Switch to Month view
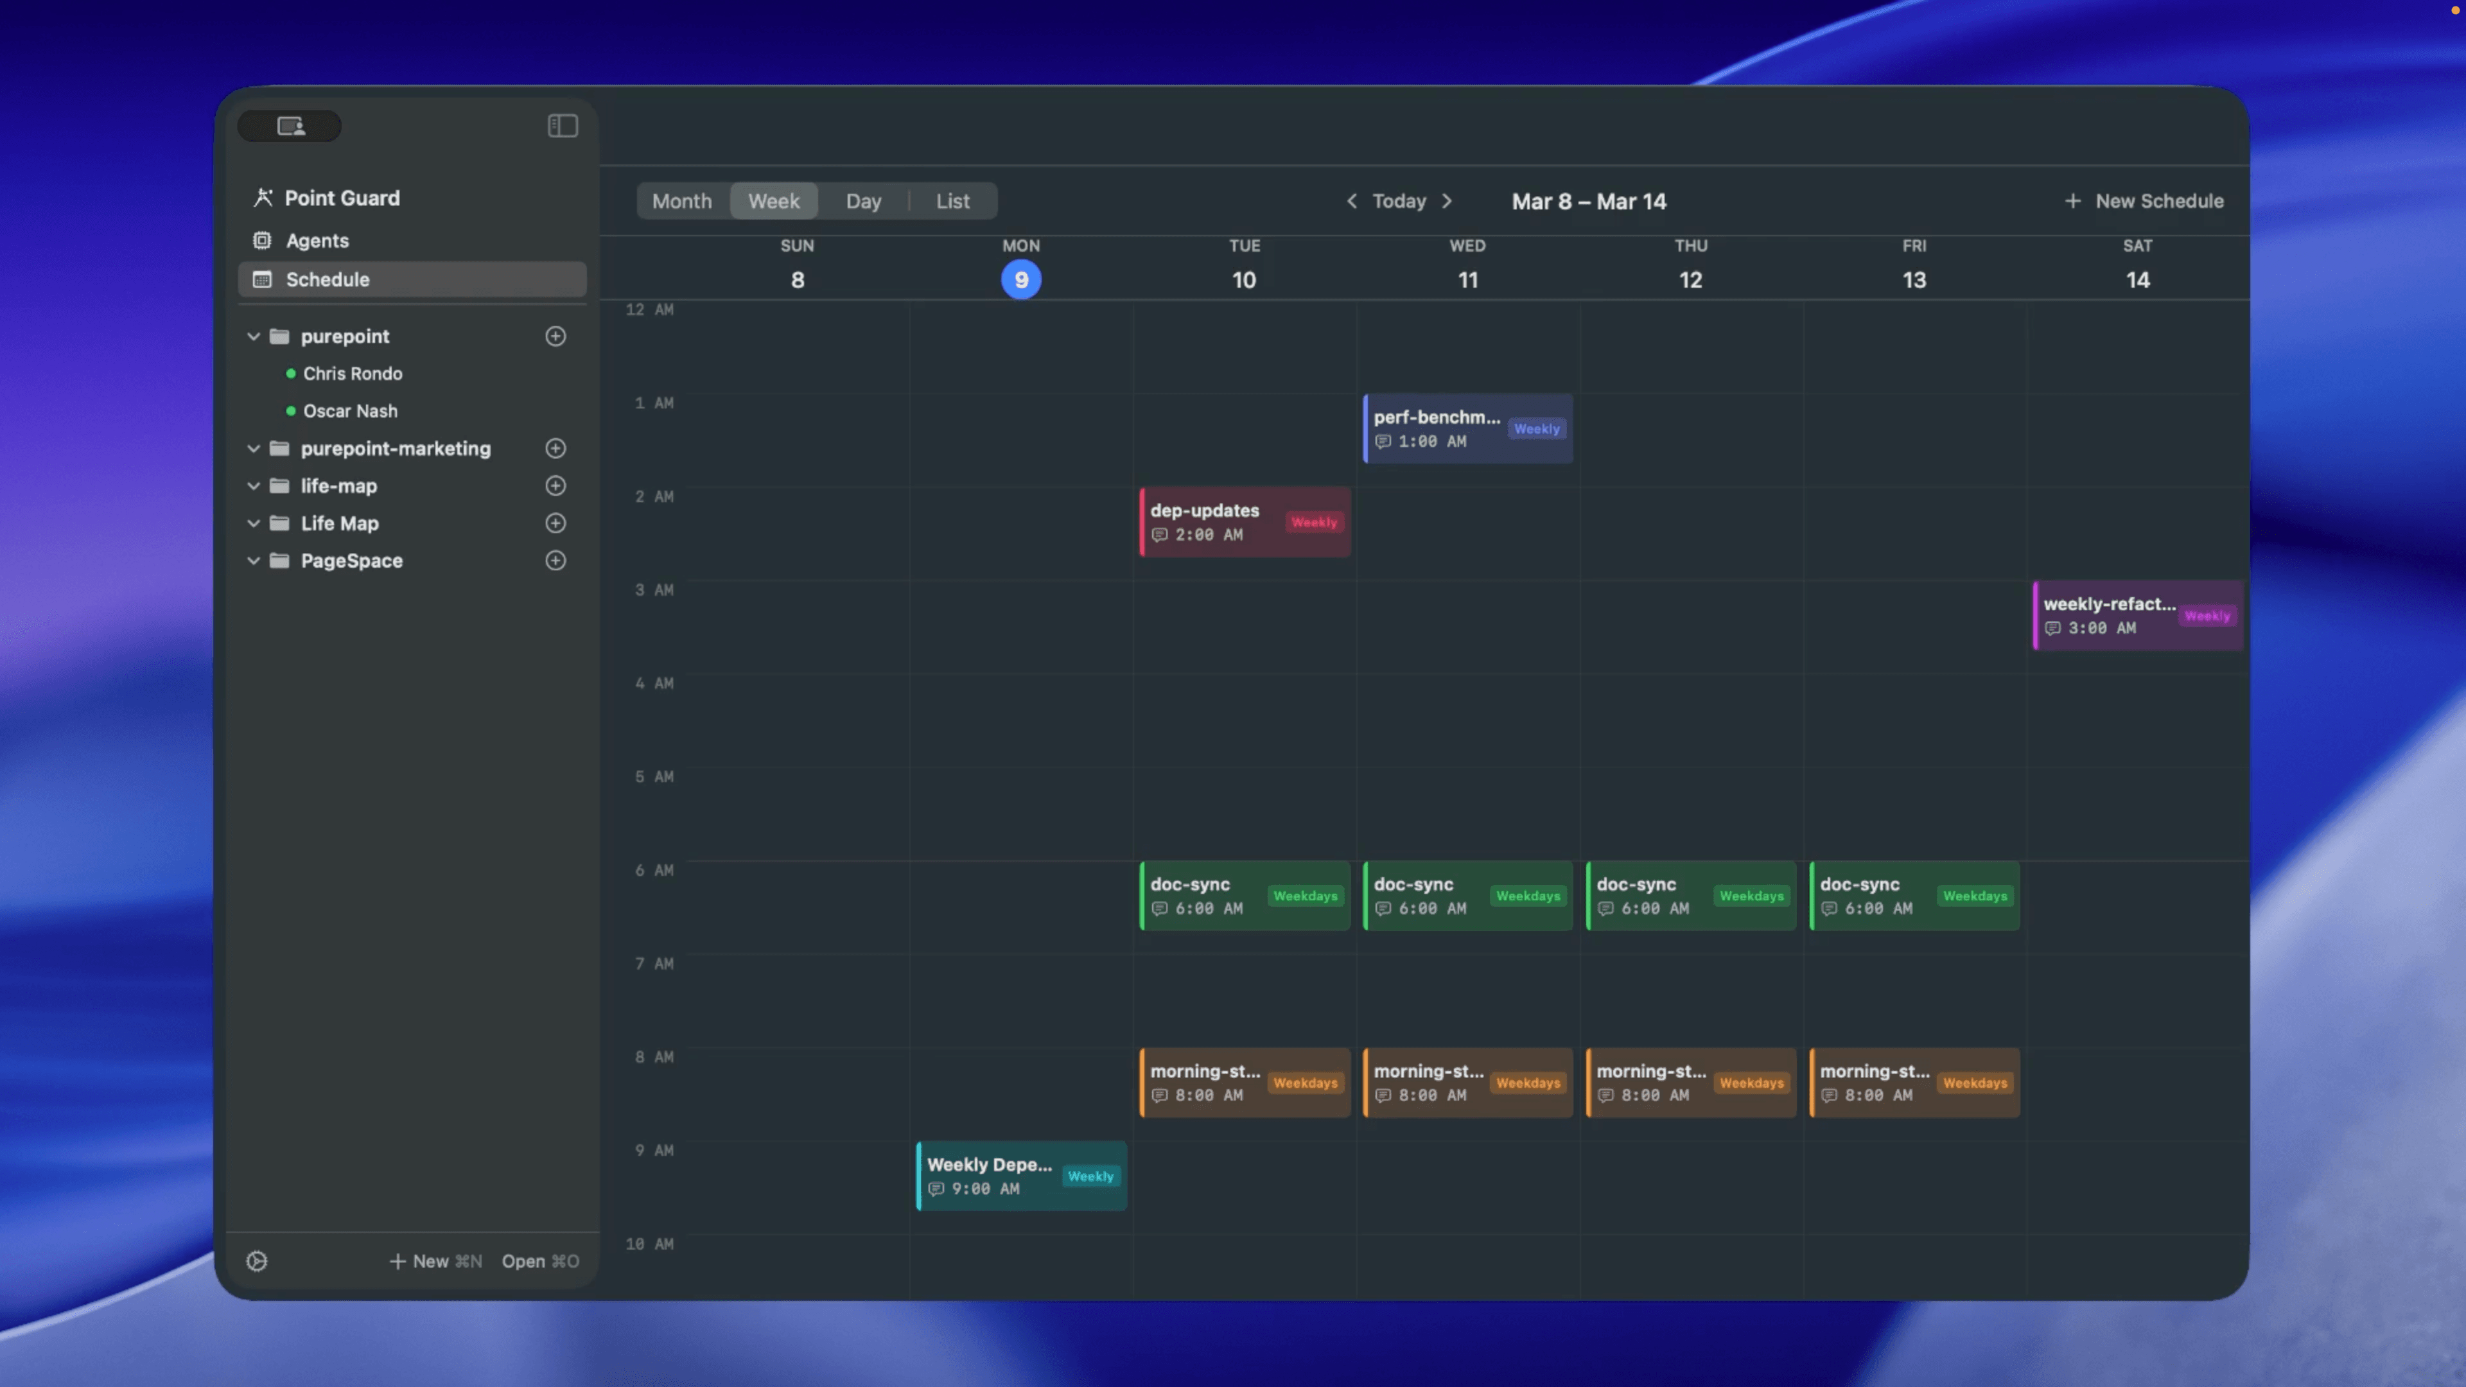This screenshot has width=2466, height=1387. (x=681, y=201)
